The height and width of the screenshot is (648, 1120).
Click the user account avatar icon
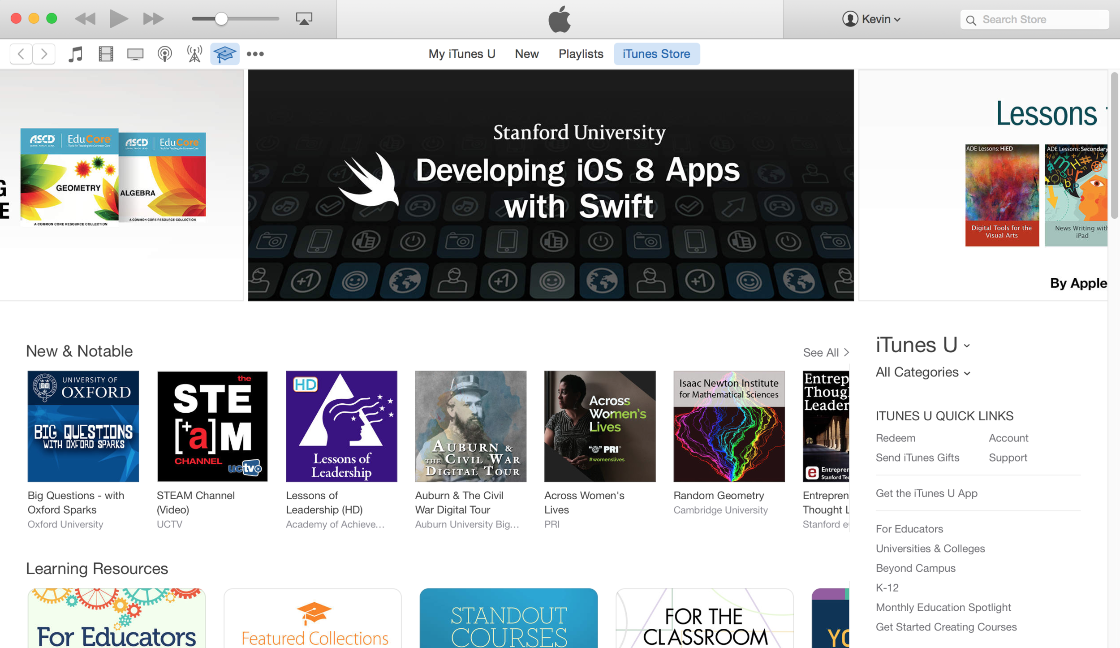(850, 19)
